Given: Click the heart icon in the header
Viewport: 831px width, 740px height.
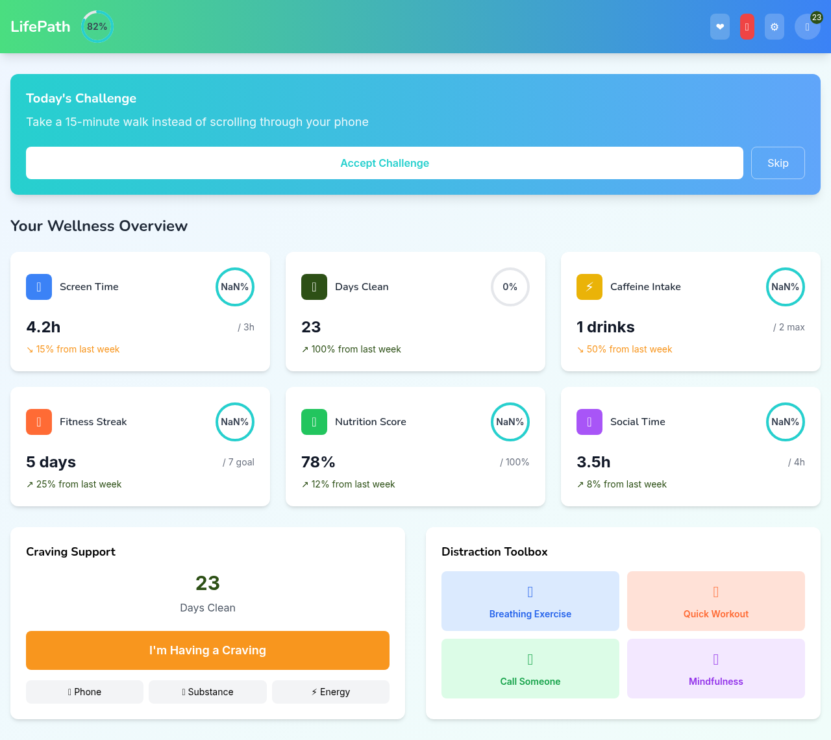Looking at the screenshot, I should [x=719, y=27].
